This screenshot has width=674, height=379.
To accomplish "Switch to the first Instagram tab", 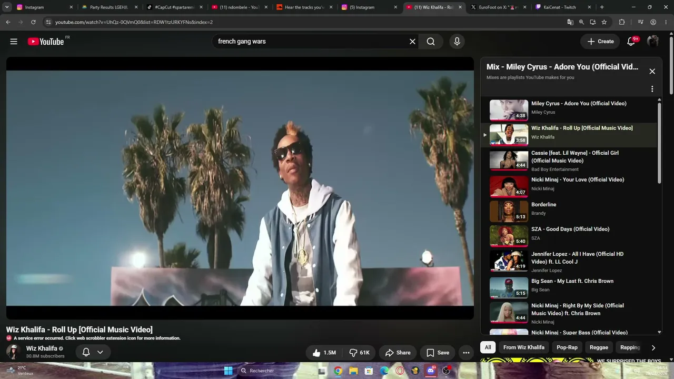I will [44, 7].
